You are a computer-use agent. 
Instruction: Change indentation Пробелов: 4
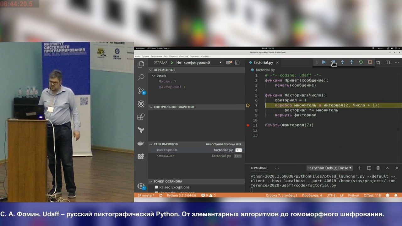(x=312, y=195)
